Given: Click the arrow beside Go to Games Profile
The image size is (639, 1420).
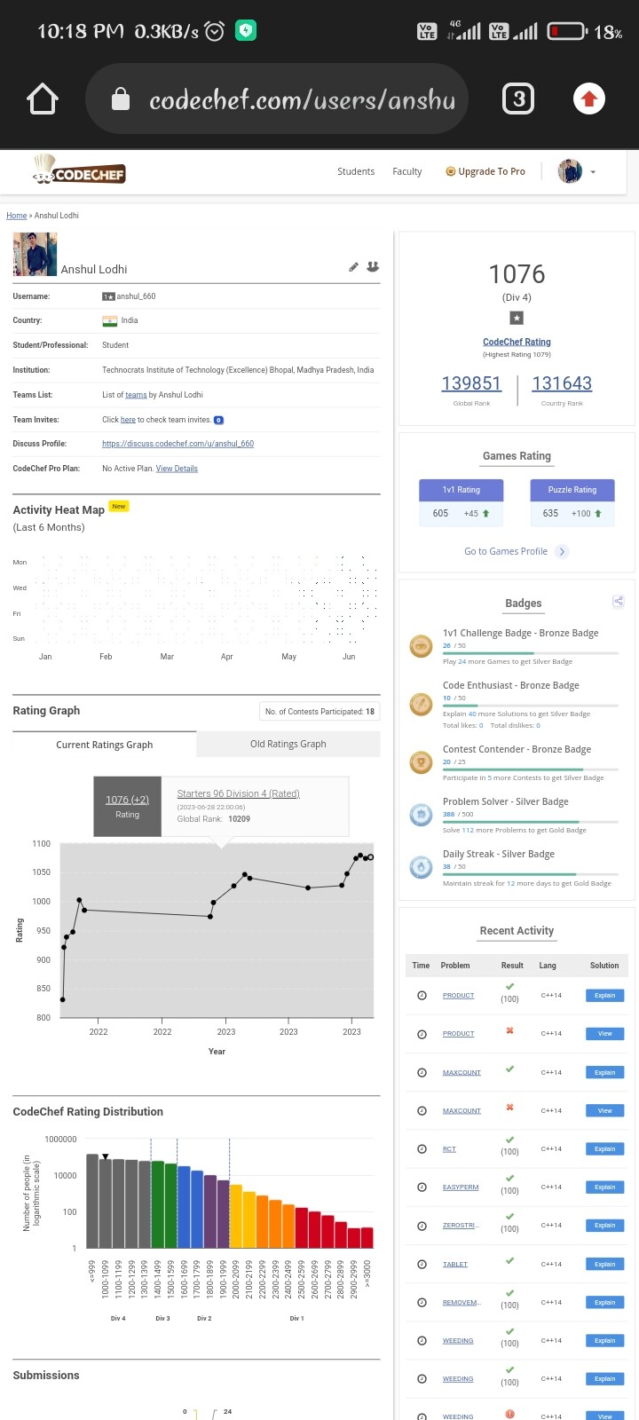Looking at the screenshot, I should [562, 552].
